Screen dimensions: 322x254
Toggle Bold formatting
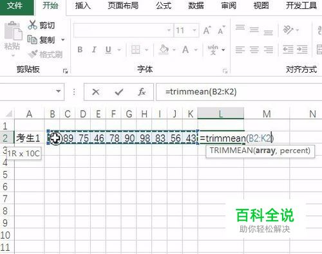point(80,50)
